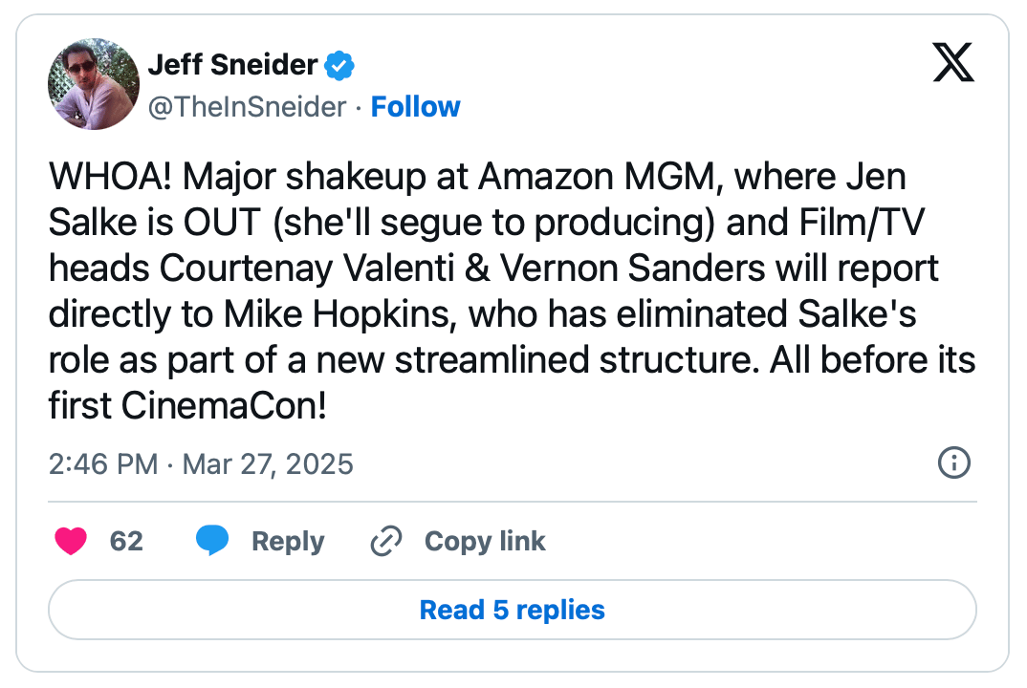Click the X logo
This screenshot has height=688, width=1027.
952,64
